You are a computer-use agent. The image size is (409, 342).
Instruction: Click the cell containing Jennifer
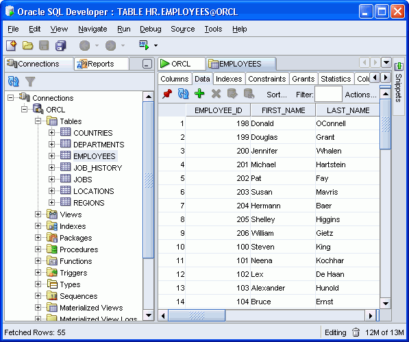(x=283, y=151)
